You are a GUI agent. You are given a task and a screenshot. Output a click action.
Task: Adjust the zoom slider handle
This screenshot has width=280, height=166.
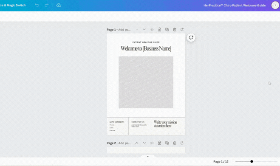[252, 161]
